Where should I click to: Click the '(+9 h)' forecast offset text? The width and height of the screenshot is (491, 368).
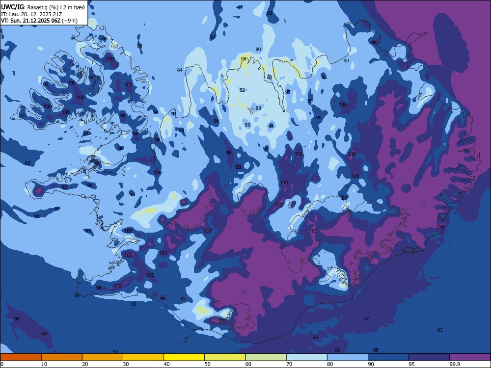click(70, 21)
